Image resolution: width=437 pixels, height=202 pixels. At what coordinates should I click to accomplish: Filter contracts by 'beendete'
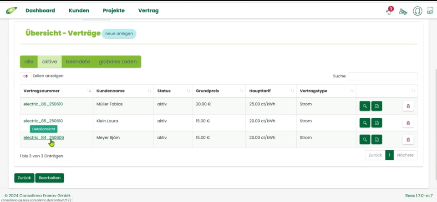pos(78,62)
